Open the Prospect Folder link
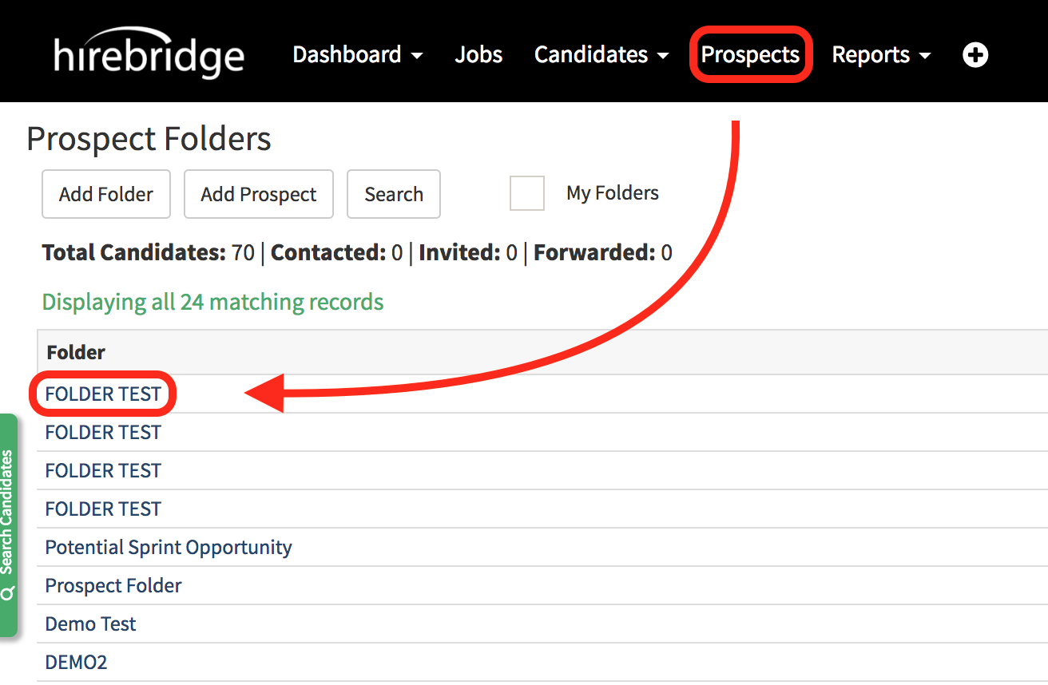 click(113, 586)
